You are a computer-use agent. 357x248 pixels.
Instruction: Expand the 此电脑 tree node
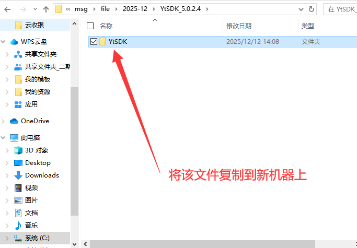[x=4, y=138]
